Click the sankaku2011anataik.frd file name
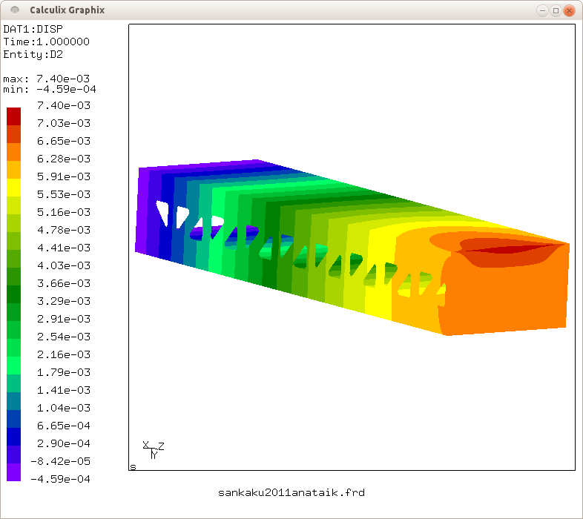The height and width of the screenshot is (519, 583). click(291, 493)
